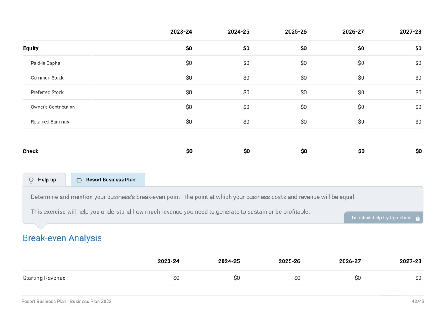Image resolution: width=446 pixels, height=315 pixels.
Task: Click the Paid-in Capital row label
Action: coord(46,63)
